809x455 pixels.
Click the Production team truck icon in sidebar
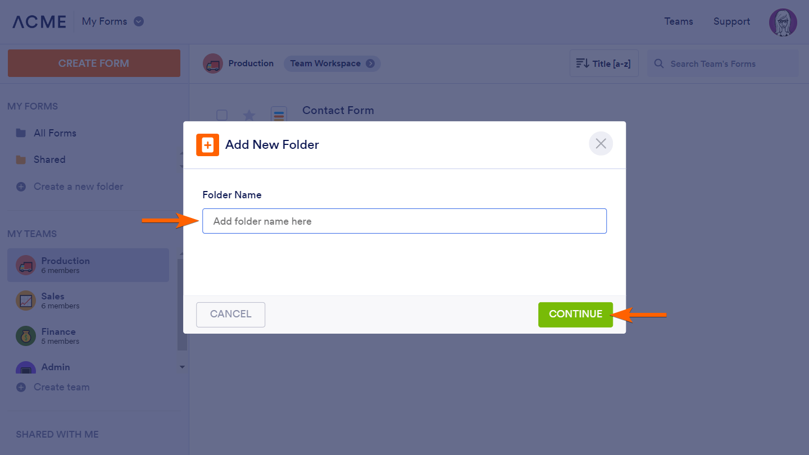26,265
